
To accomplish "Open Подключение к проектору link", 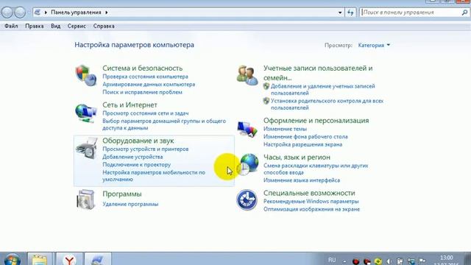I will (x=136, y=165).
